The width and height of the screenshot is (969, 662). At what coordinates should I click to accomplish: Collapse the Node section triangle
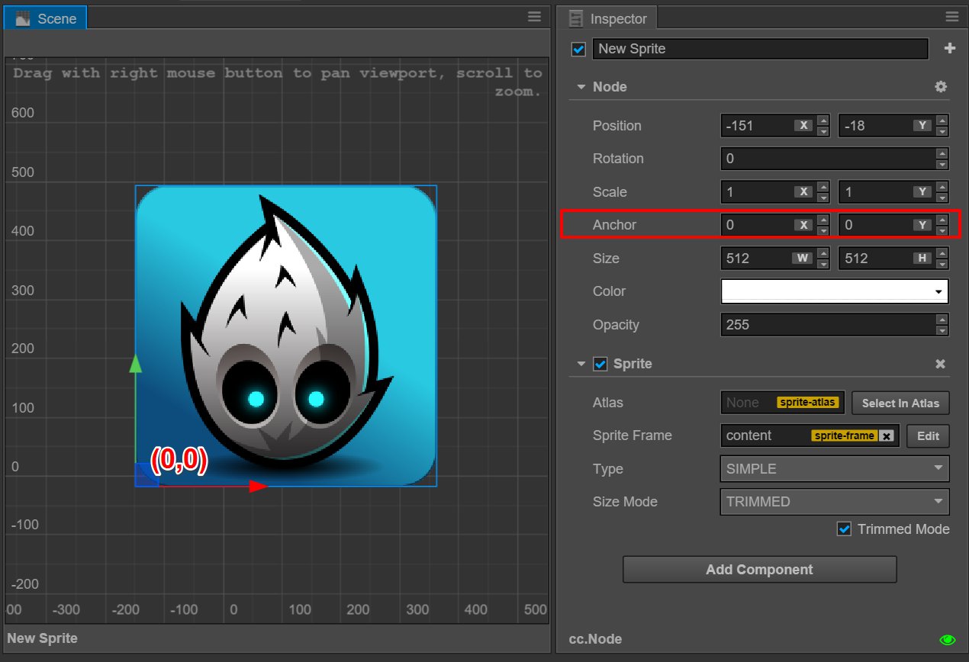click(x=581, y=87)
